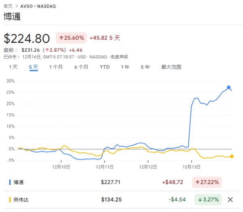Click the yellow 英伟达 endpoint dot on chart
This screenshot has height=212, width=243.
click(231, 156)
